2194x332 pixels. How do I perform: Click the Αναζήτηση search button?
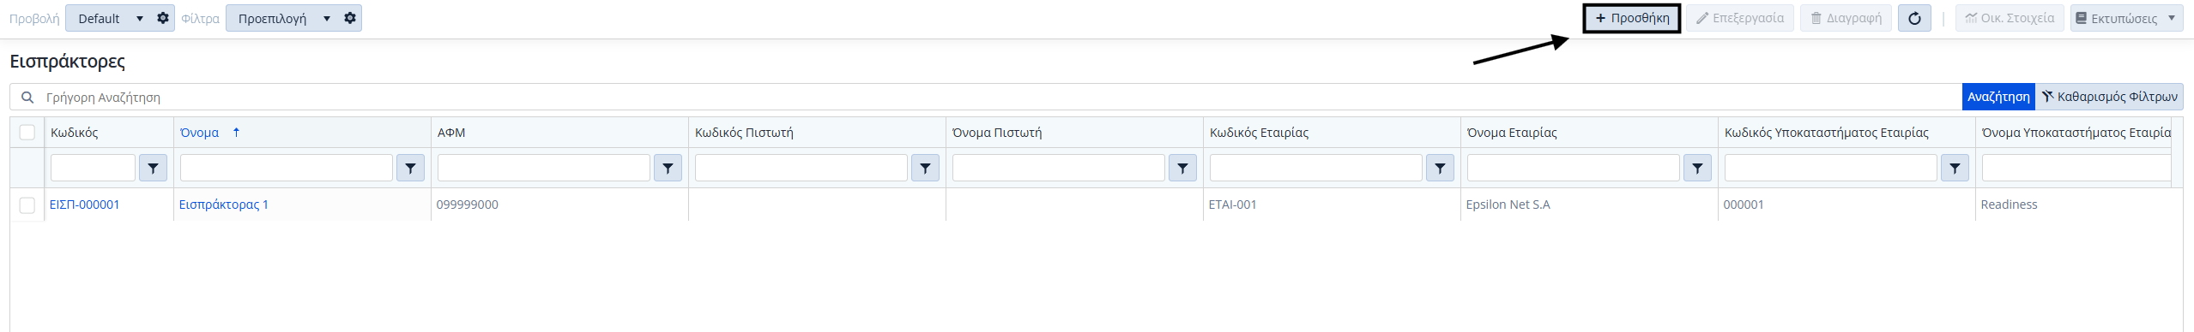[1998, 97]
